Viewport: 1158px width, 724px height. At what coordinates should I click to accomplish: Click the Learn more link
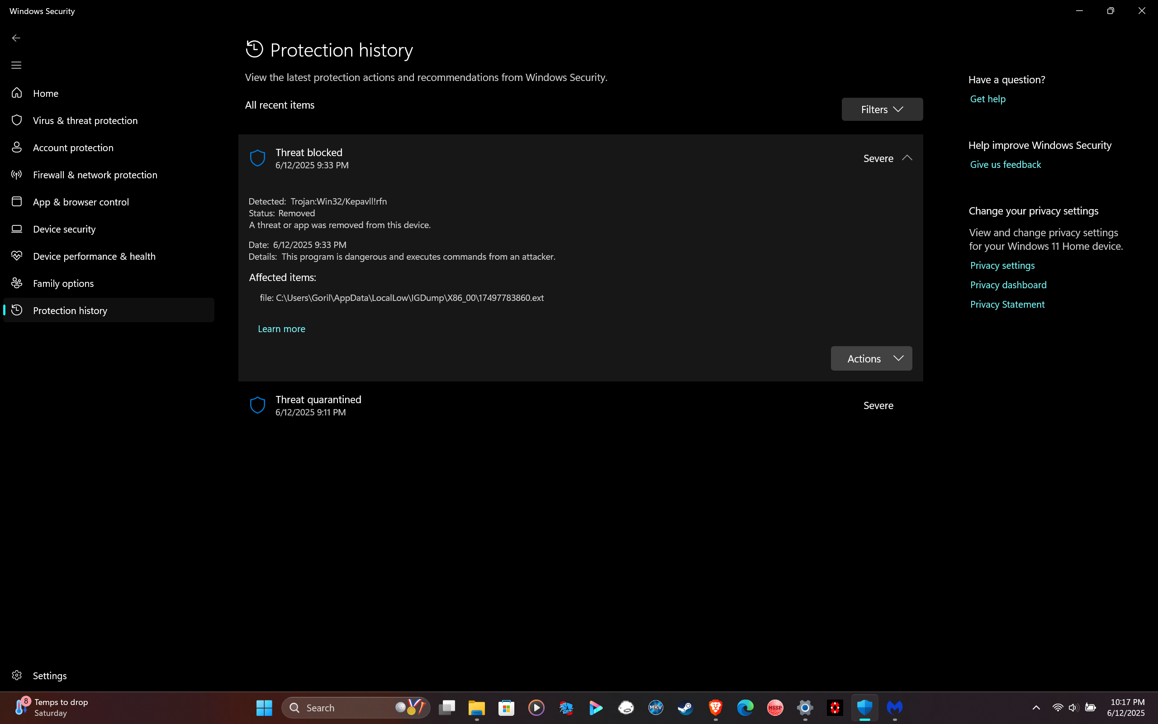[x=281, y=329]
